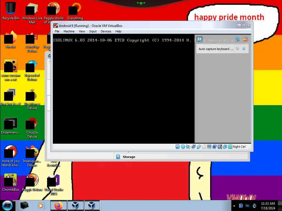Open network adapters indicator in VM status bar
282x211 pixels.
click(193, 147)
